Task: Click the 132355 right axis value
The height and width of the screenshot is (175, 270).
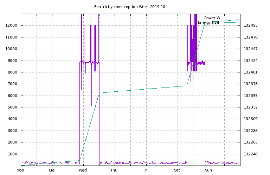Action: (251, 96)
